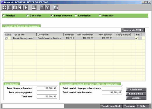This screenshot has width=152, height=109.
Task: Select the Donatarios radio option
Action: [x=28, y=16]
